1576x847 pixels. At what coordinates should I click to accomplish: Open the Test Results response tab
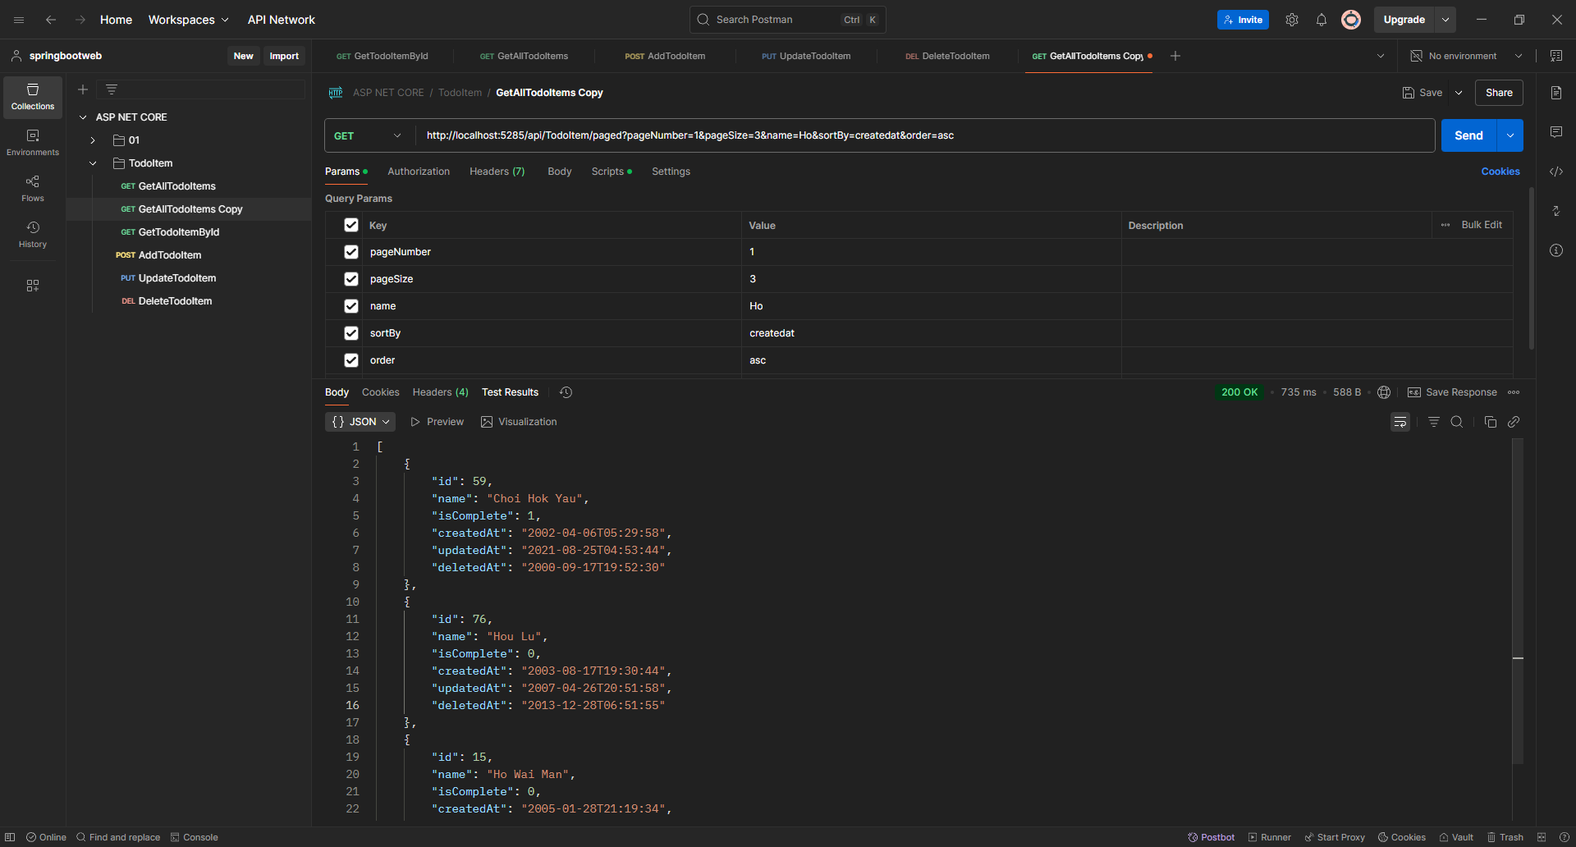[510, 392]
